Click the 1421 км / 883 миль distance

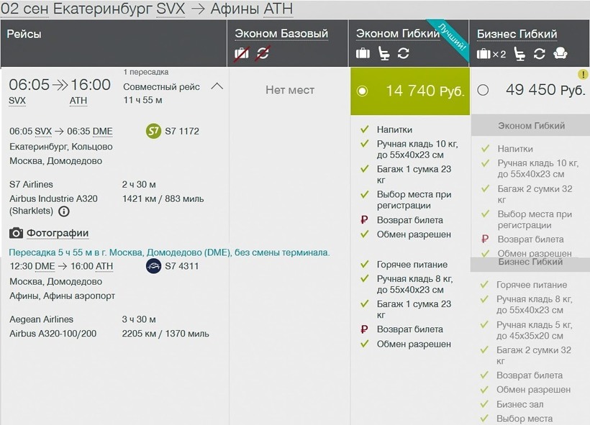[163, 198]
